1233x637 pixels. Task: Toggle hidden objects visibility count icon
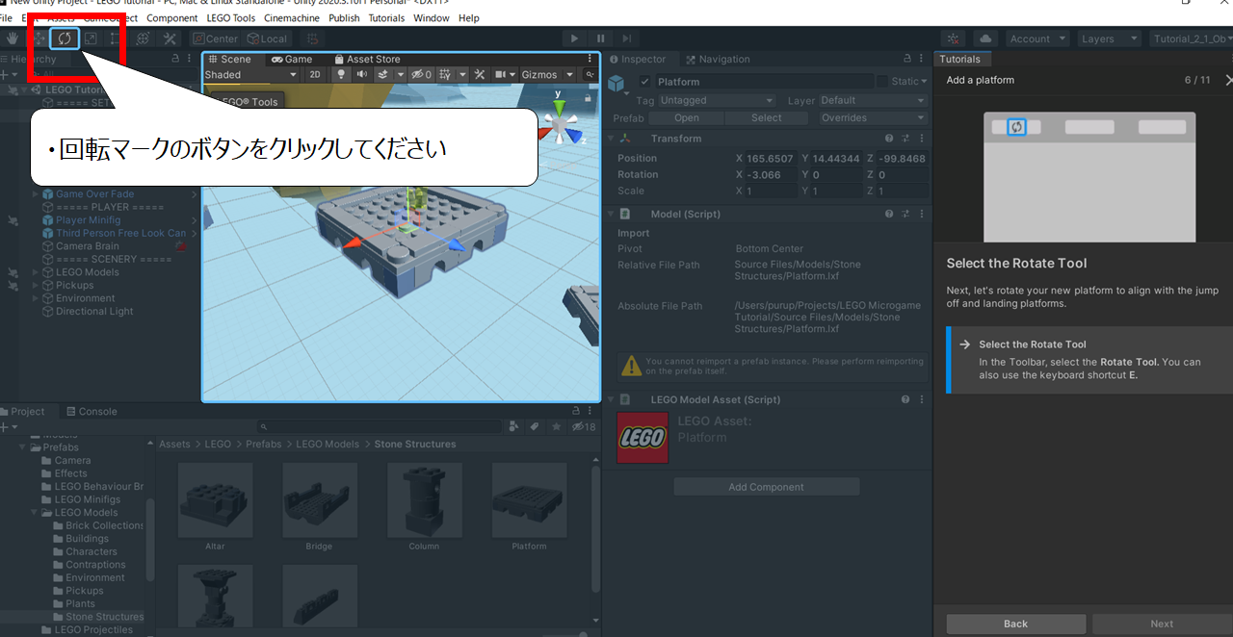click(x=422, y=74)
